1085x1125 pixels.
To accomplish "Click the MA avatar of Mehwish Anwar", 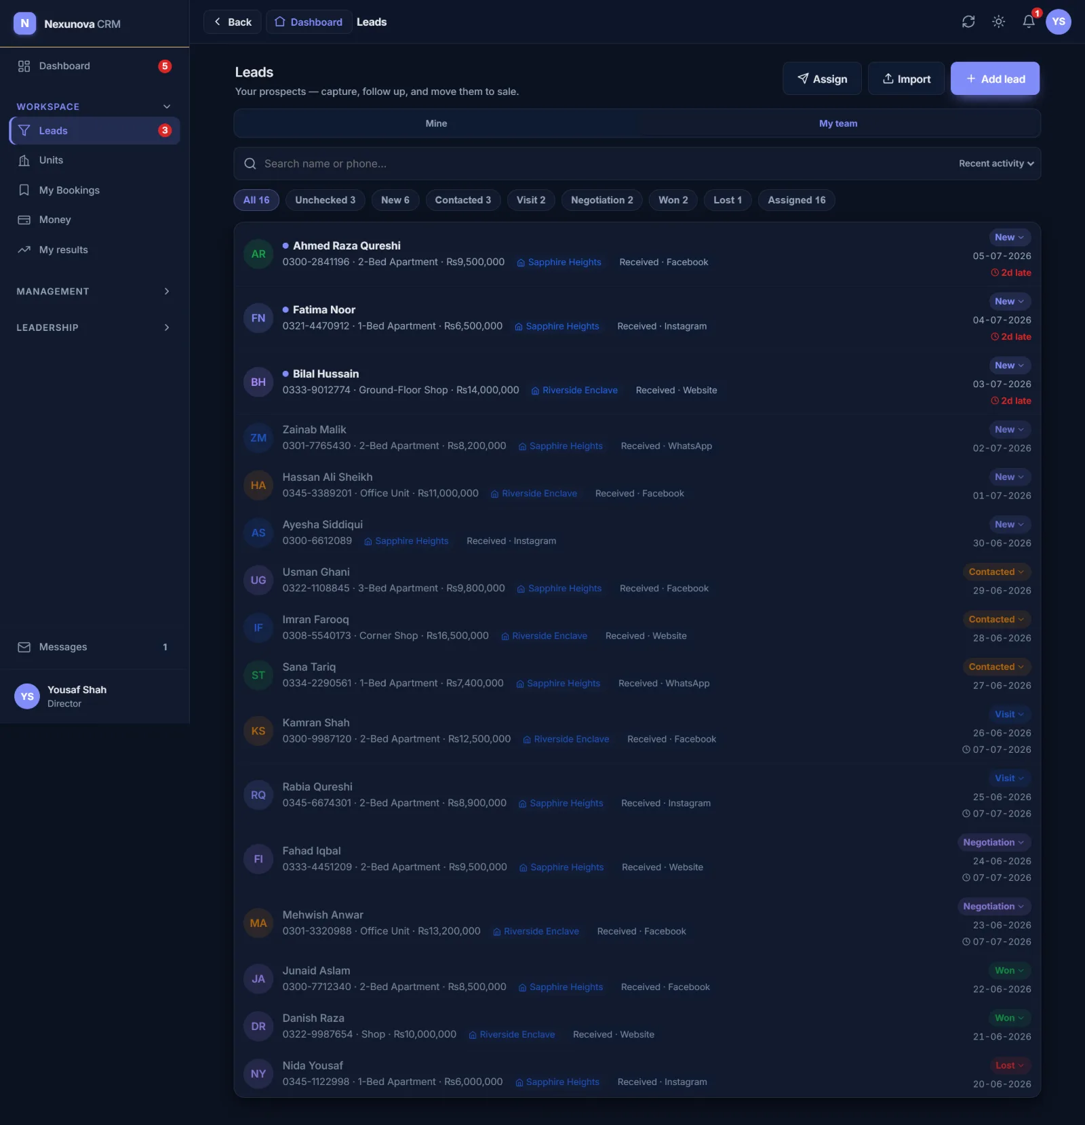I will pos(258,923).
